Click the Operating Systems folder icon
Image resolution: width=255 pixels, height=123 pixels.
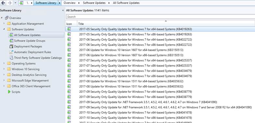coord(9,63)
